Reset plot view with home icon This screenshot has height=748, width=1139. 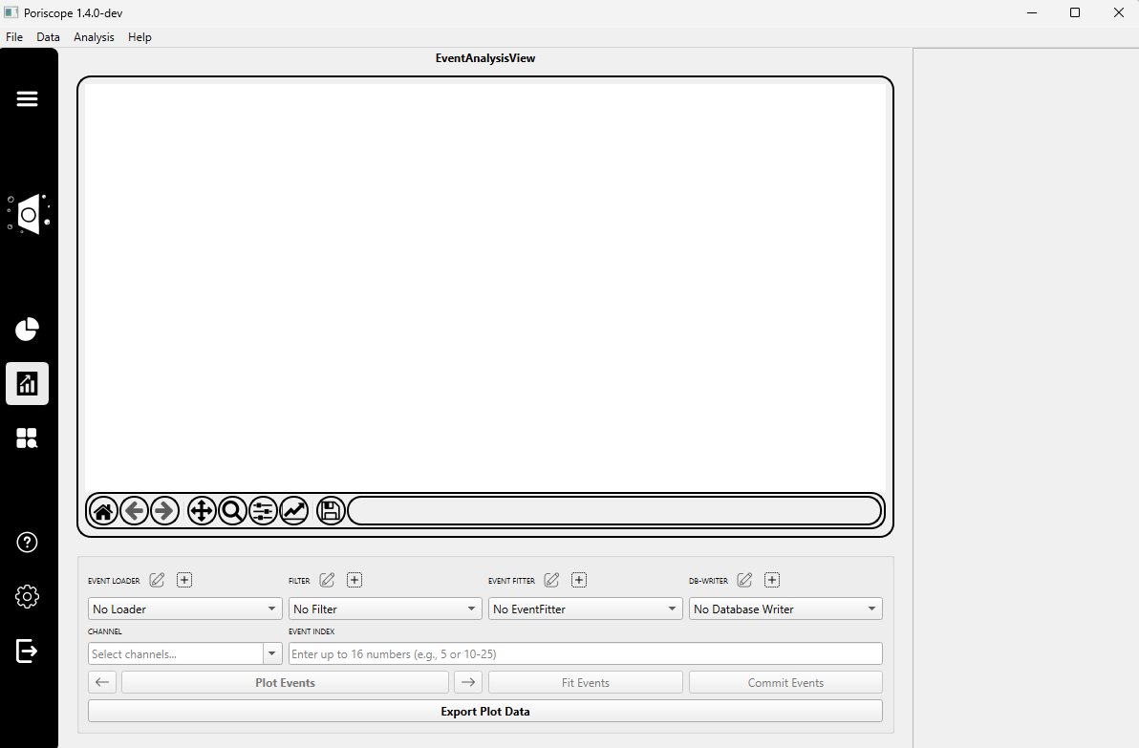click(103, 511)
